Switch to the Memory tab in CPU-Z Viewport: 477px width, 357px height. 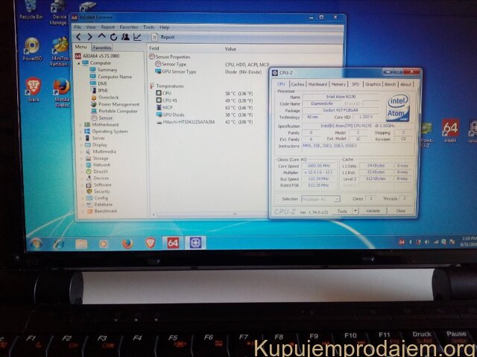pos(338,84)
